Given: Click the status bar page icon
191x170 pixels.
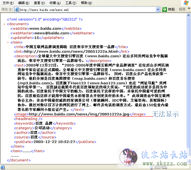Looking at the screenshot, I should pyautogui.click(x=2, y=168).
